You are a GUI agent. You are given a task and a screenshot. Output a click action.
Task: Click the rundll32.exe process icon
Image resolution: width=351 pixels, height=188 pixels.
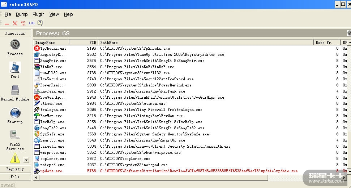tap(37, 73)
